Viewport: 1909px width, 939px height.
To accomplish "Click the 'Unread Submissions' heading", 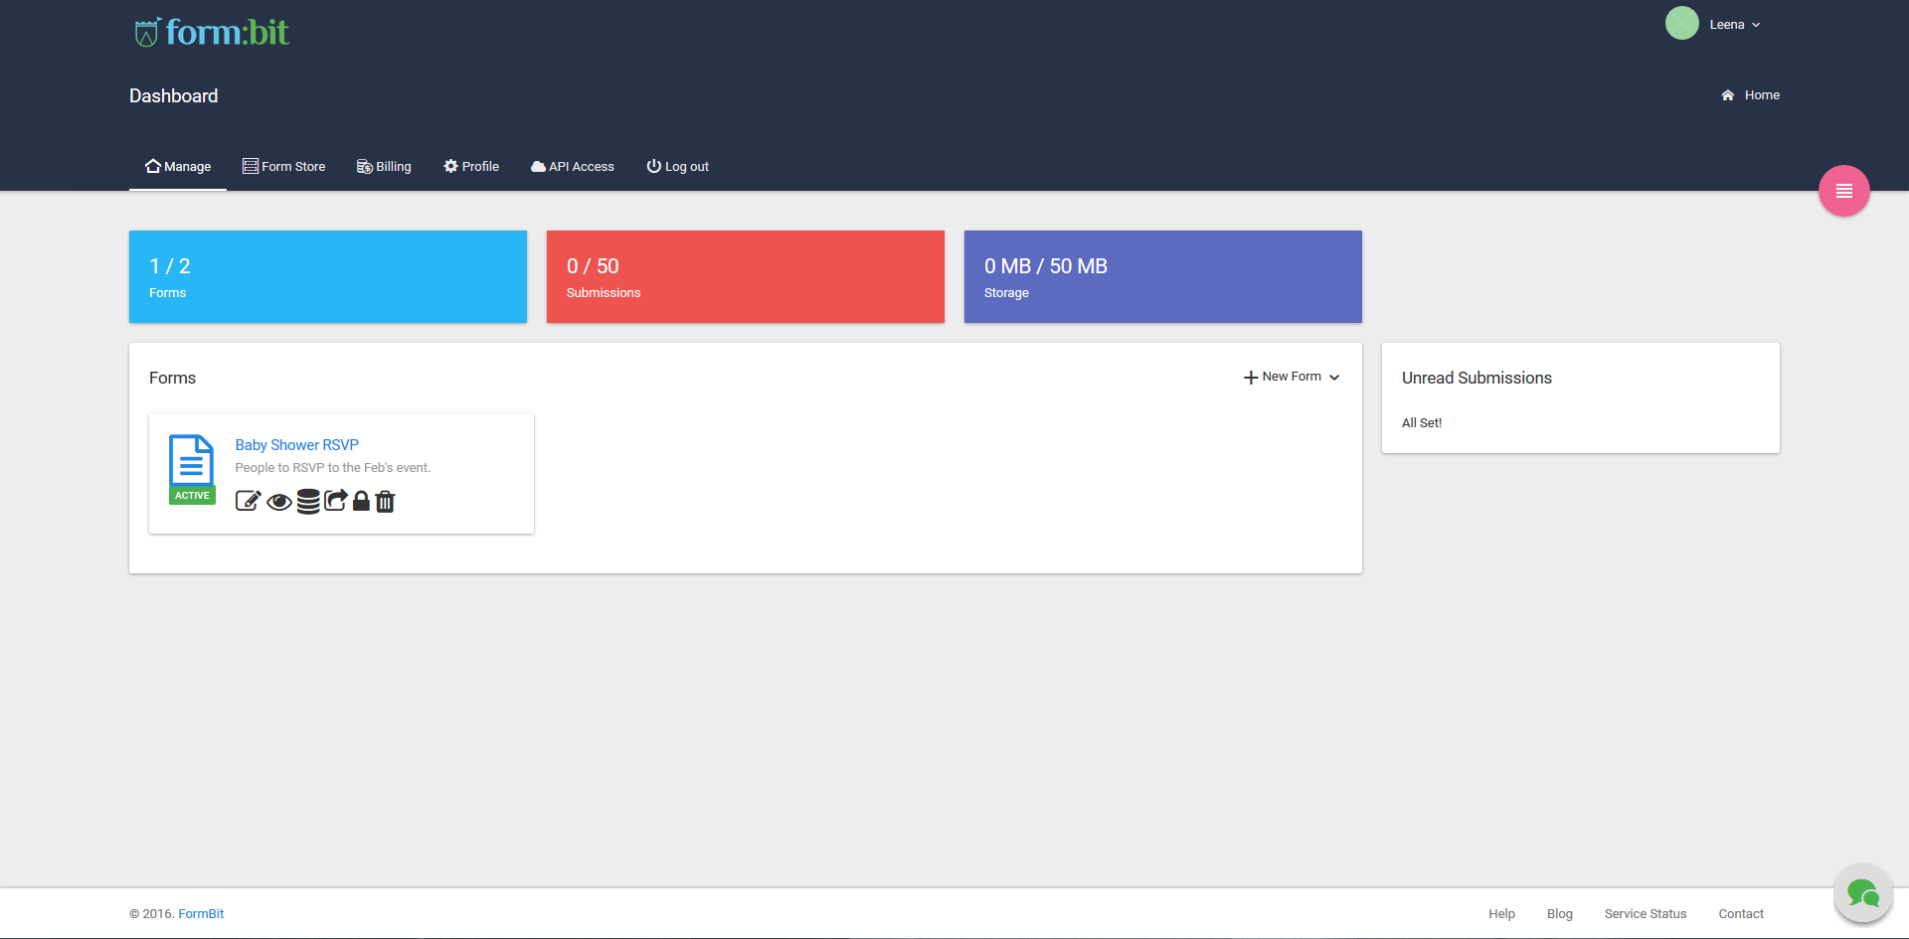I will tap(1476, 379).
